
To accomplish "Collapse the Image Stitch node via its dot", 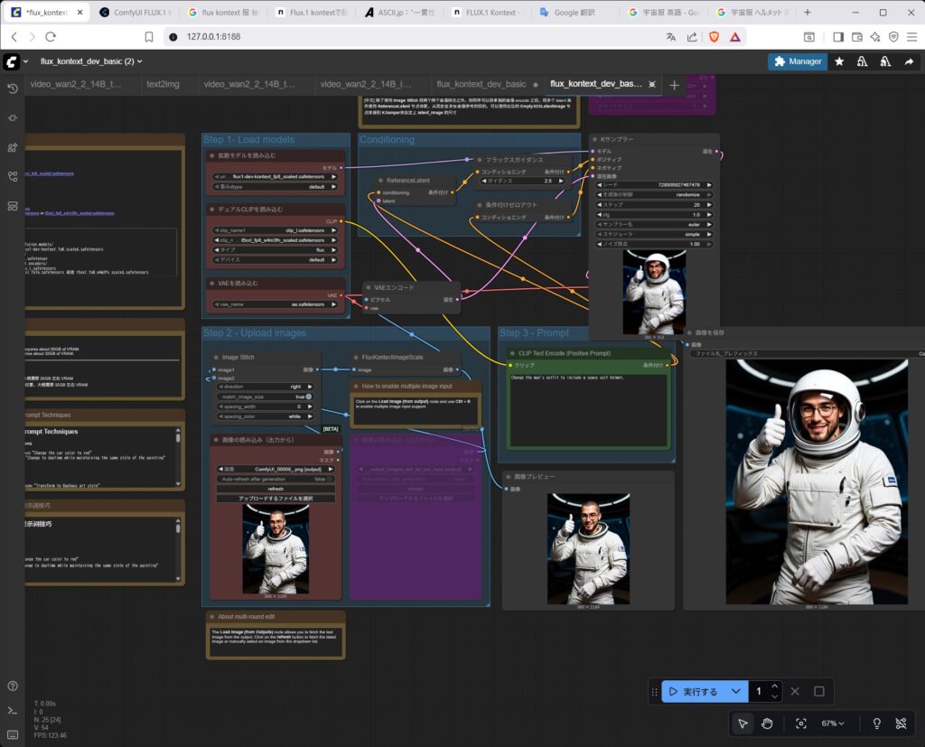I will [x=215, y=358].
